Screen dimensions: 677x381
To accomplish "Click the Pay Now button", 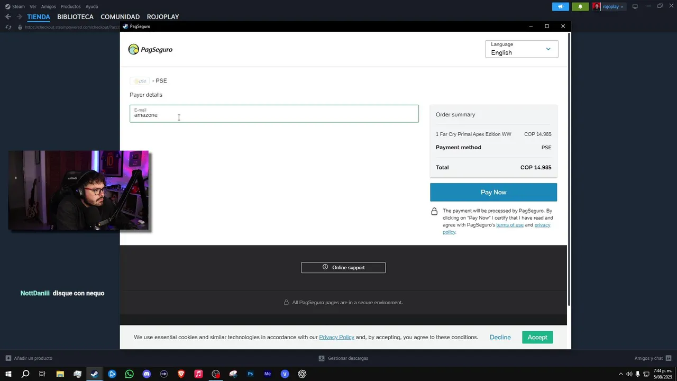I will [493, 192].
